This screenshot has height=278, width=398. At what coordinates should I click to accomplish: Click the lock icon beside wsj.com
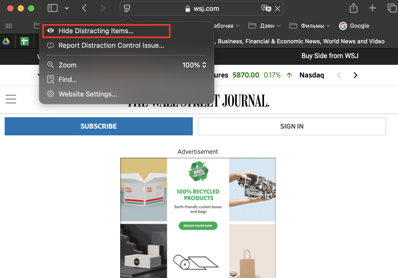[188, 9]
